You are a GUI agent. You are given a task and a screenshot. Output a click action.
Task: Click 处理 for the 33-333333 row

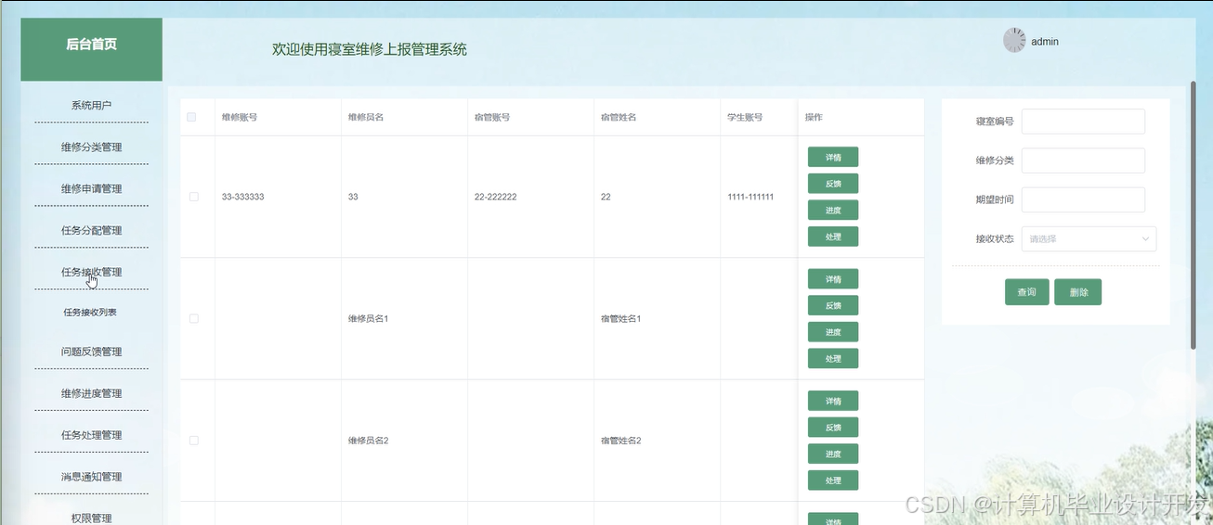tap(833, 237)
